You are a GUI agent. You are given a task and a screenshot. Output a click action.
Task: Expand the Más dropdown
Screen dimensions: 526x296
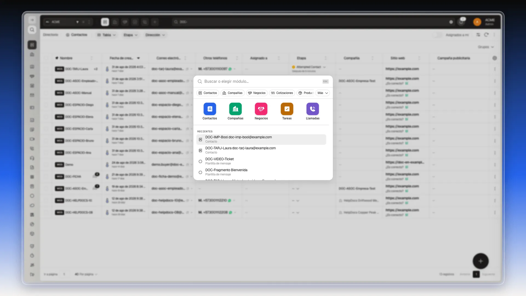click(323, 93)
